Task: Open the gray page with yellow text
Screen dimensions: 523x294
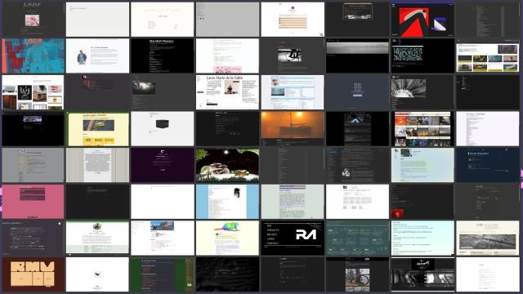Action: coord(33,165)
